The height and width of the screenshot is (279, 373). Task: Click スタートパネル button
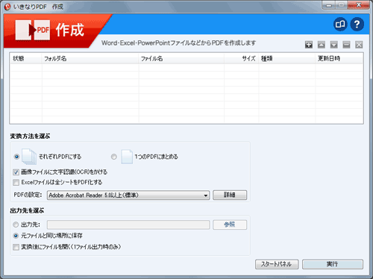click(x=277, y=264)
